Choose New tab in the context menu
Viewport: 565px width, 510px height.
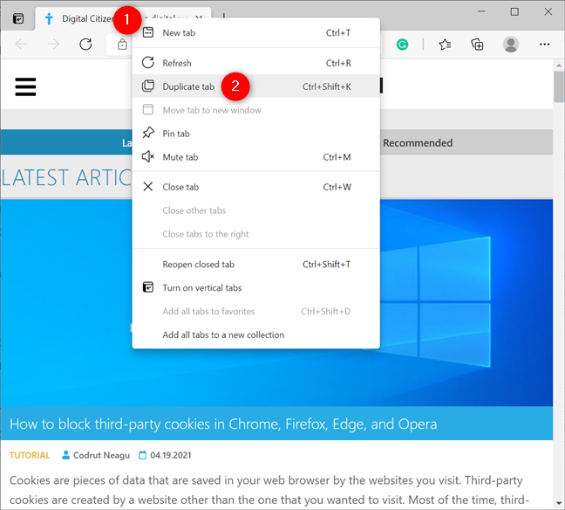(x=255, y=33)
